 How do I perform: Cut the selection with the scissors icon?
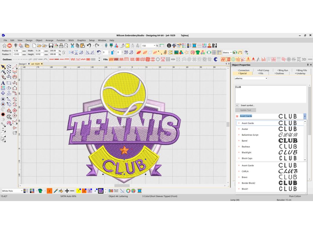click(72, 46)
